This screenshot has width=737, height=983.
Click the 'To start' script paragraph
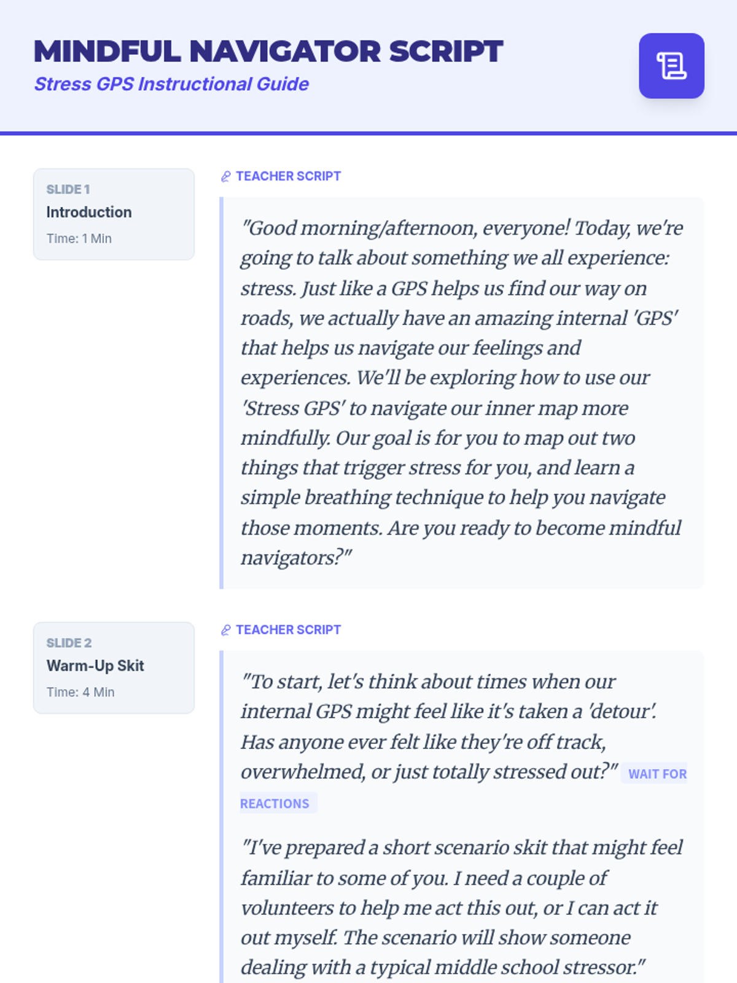tap(430, 726)
